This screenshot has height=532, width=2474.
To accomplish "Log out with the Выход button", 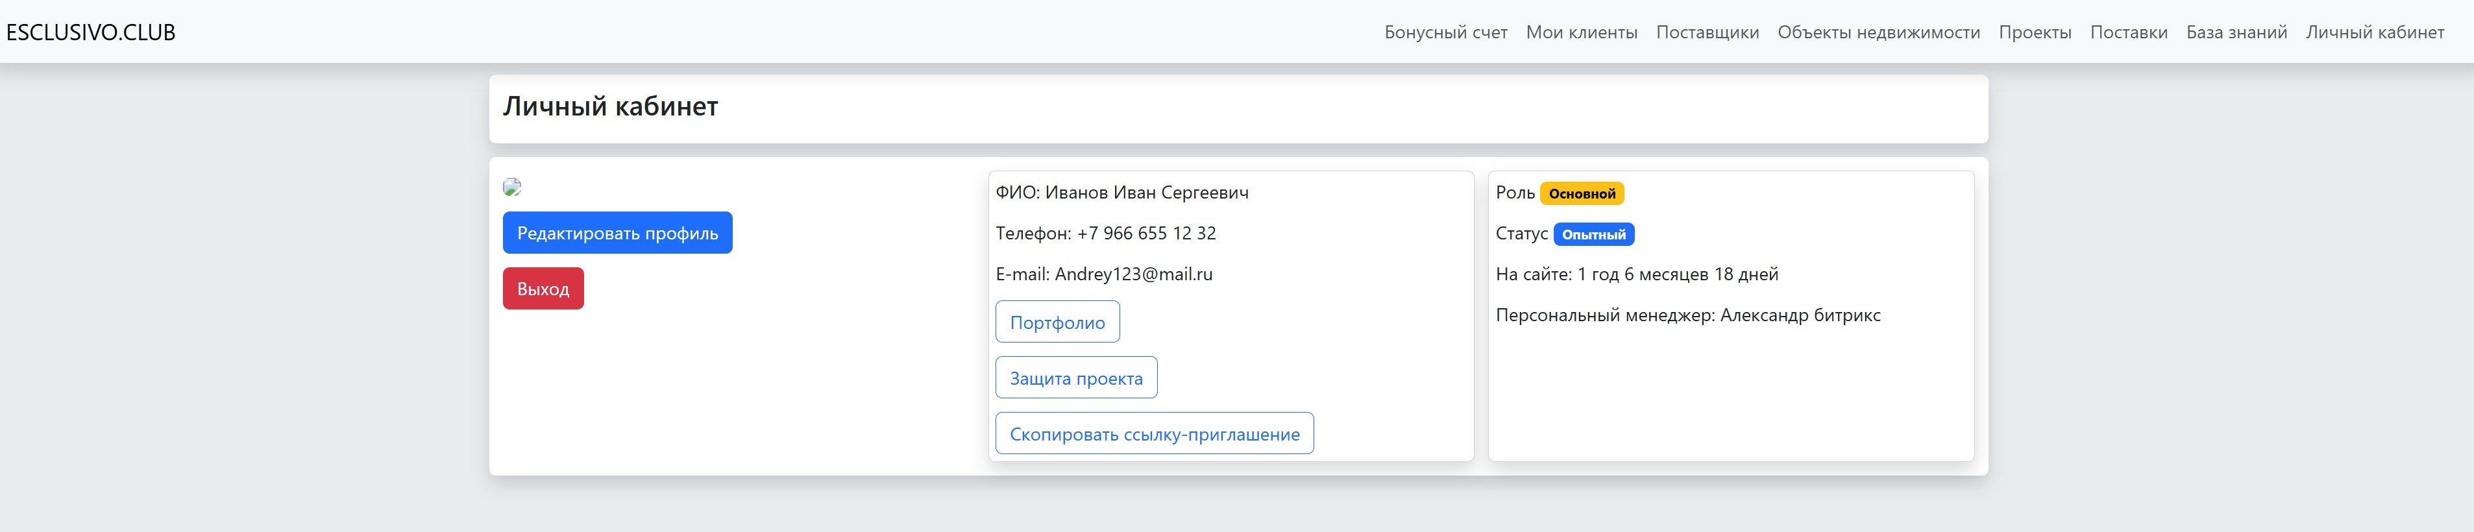I will [x=543, y=289].
